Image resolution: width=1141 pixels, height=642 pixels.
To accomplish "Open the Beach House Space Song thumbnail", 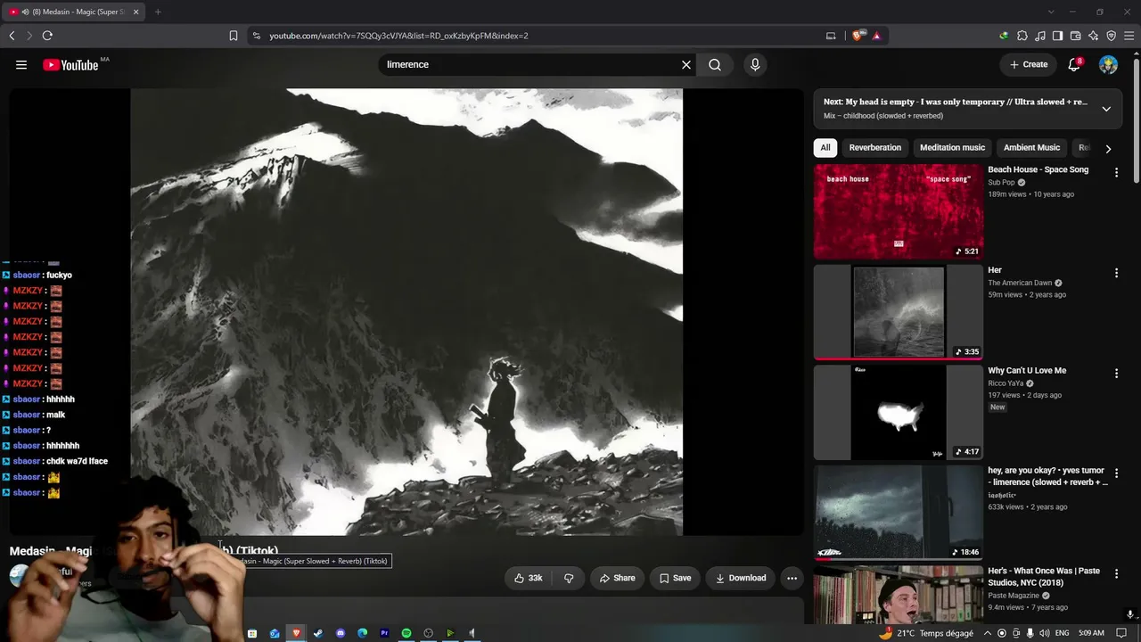I will coord(899,211).
